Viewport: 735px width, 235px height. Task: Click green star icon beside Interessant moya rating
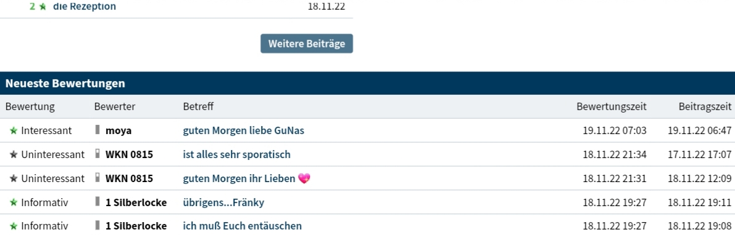(14, 131)
